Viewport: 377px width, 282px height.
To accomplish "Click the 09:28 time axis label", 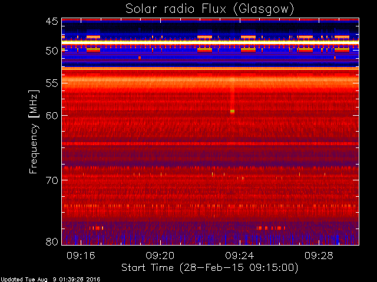I will tap(319, 256).
